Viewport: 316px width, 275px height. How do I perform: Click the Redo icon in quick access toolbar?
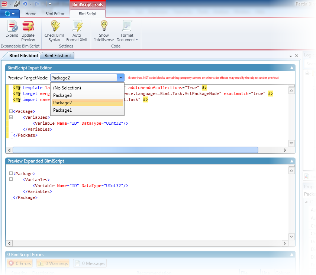click(x=37, y=4)
